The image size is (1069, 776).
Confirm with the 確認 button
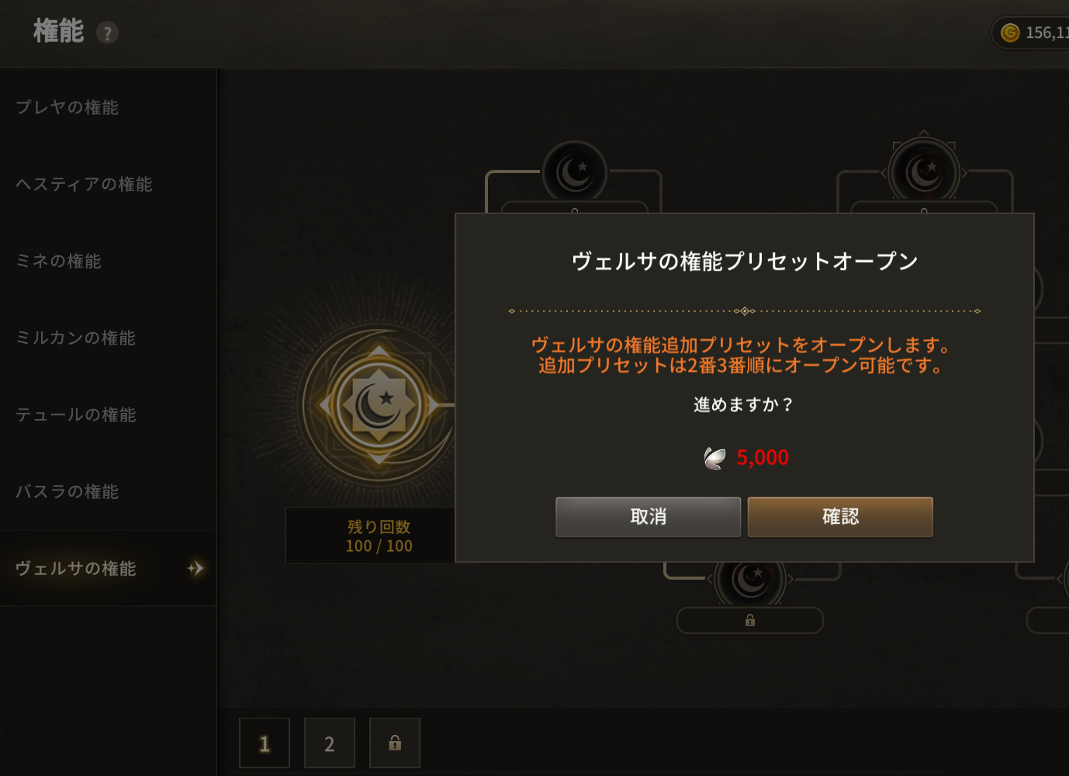840,517
